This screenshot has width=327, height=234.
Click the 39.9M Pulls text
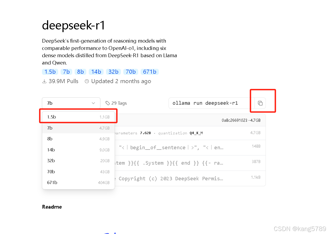click(x=64, y=81)
